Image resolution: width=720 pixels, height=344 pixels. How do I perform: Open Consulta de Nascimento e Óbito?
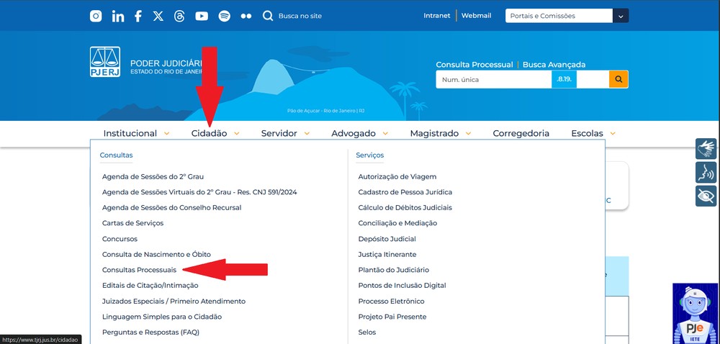coord(156,255)
